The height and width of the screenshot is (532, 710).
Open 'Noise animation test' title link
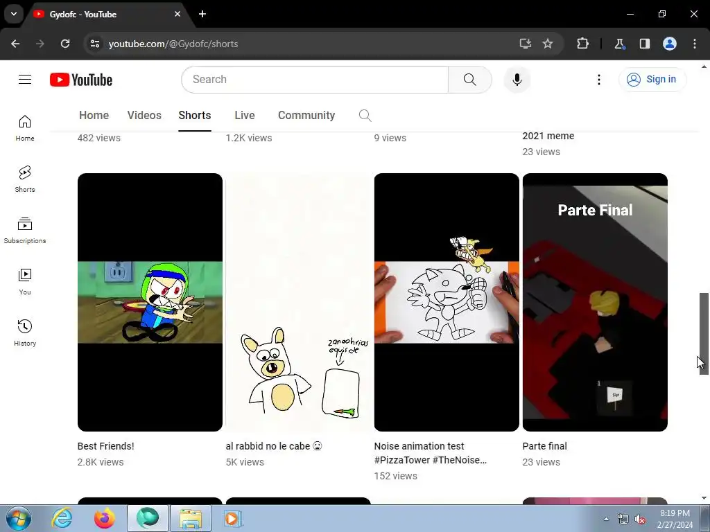pyautogui.click(x=430, y=453)
